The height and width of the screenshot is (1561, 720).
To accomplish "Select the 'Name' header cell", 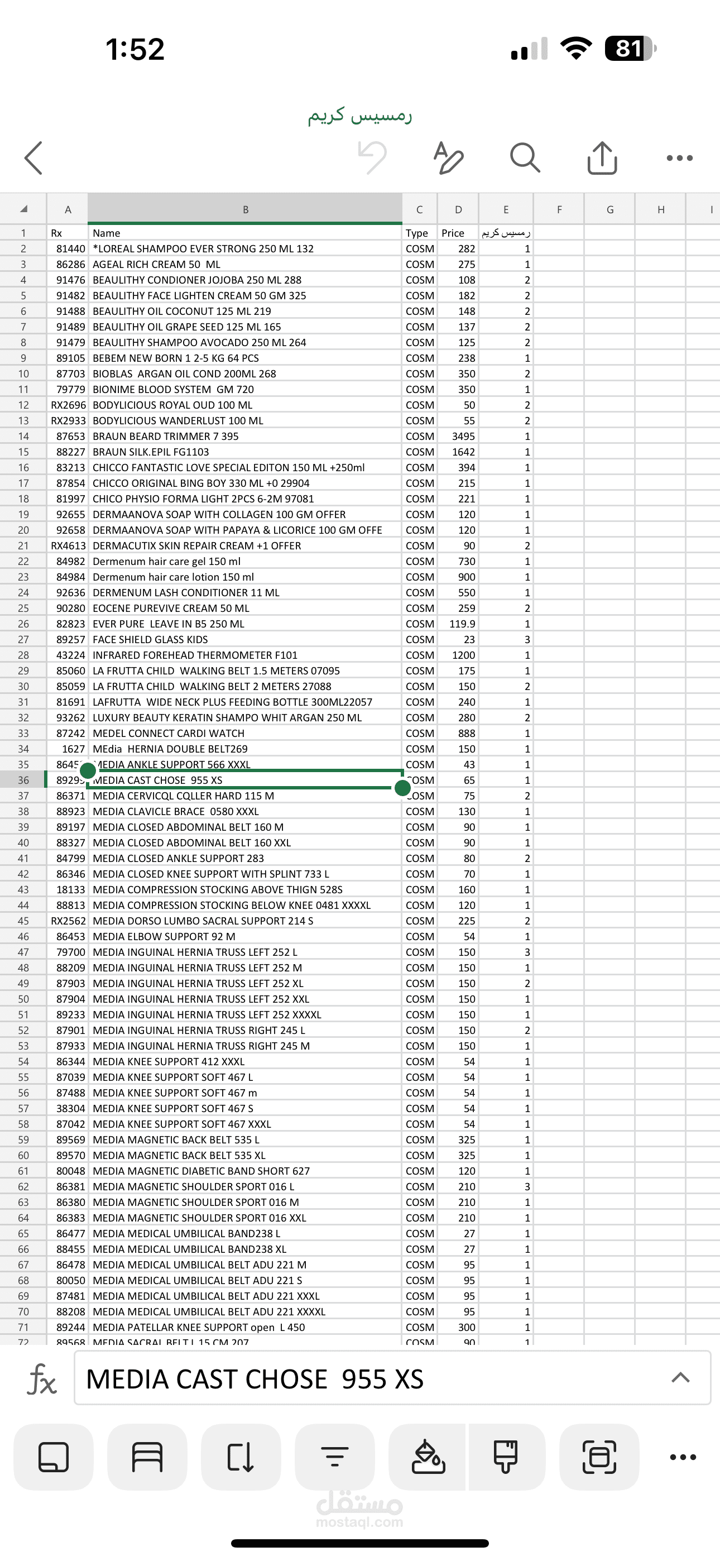I will click(x=246, y=233).
